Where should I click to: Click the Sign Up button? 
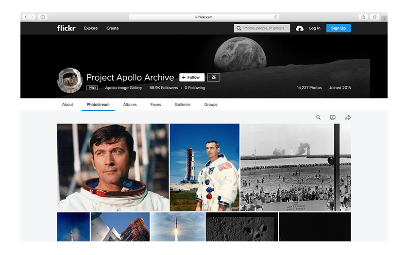(338, 28)
